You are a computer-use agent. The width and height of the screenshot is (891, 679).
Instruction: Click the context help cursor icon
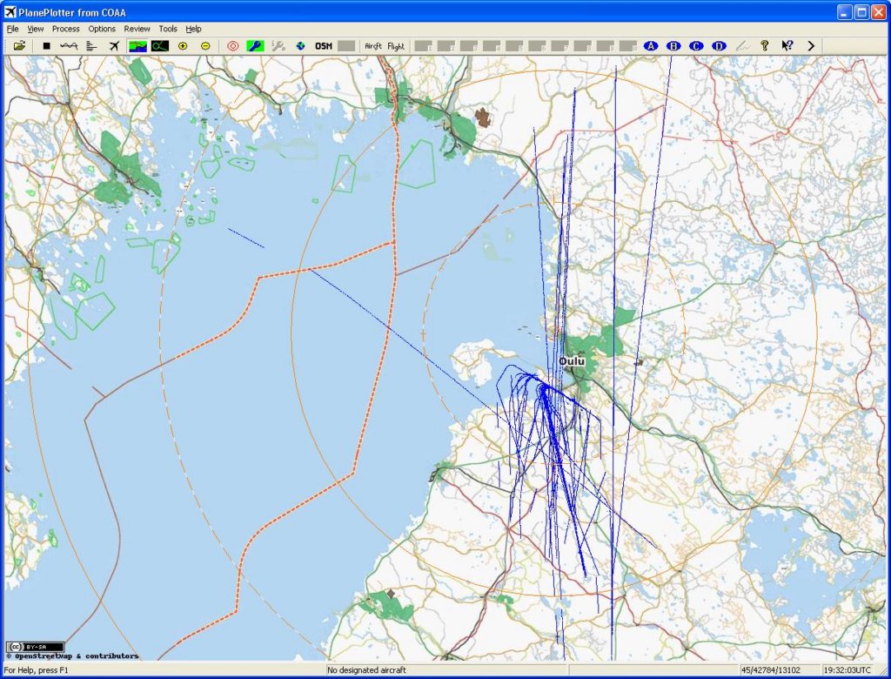click(787, 46)
